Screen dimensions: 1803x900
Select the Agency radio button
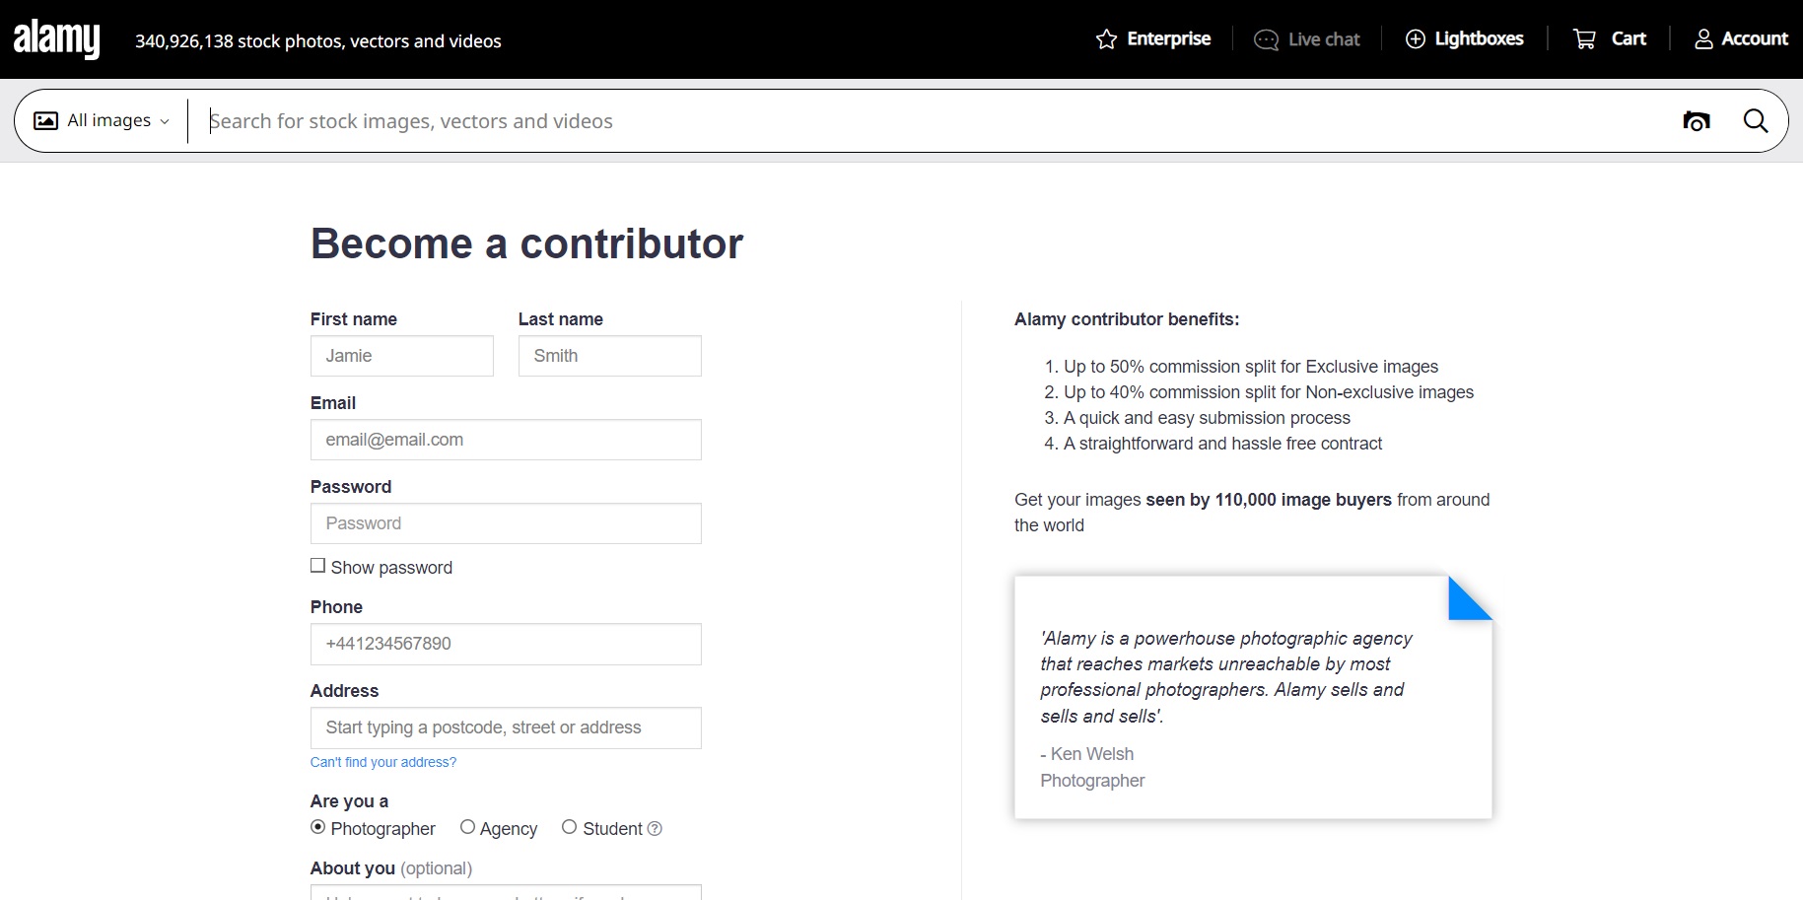tap(467, 827)
